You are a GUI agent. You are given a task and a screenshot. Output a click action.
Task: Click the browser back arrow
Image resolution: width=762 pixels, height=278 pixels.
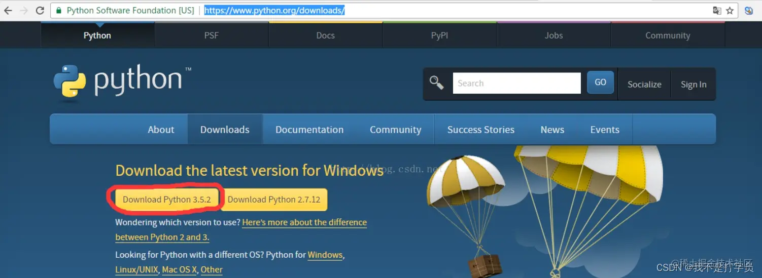[8, 10]
